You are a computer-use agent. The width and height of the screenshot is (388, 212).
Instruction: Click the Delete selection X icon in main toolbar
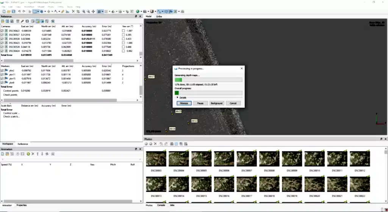(73, 12)
